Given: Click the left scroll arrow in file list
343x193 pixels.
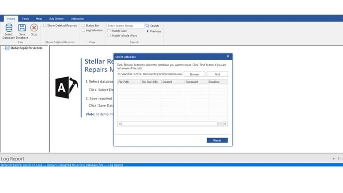Looking at the screenshot, I should pos(120,124).
